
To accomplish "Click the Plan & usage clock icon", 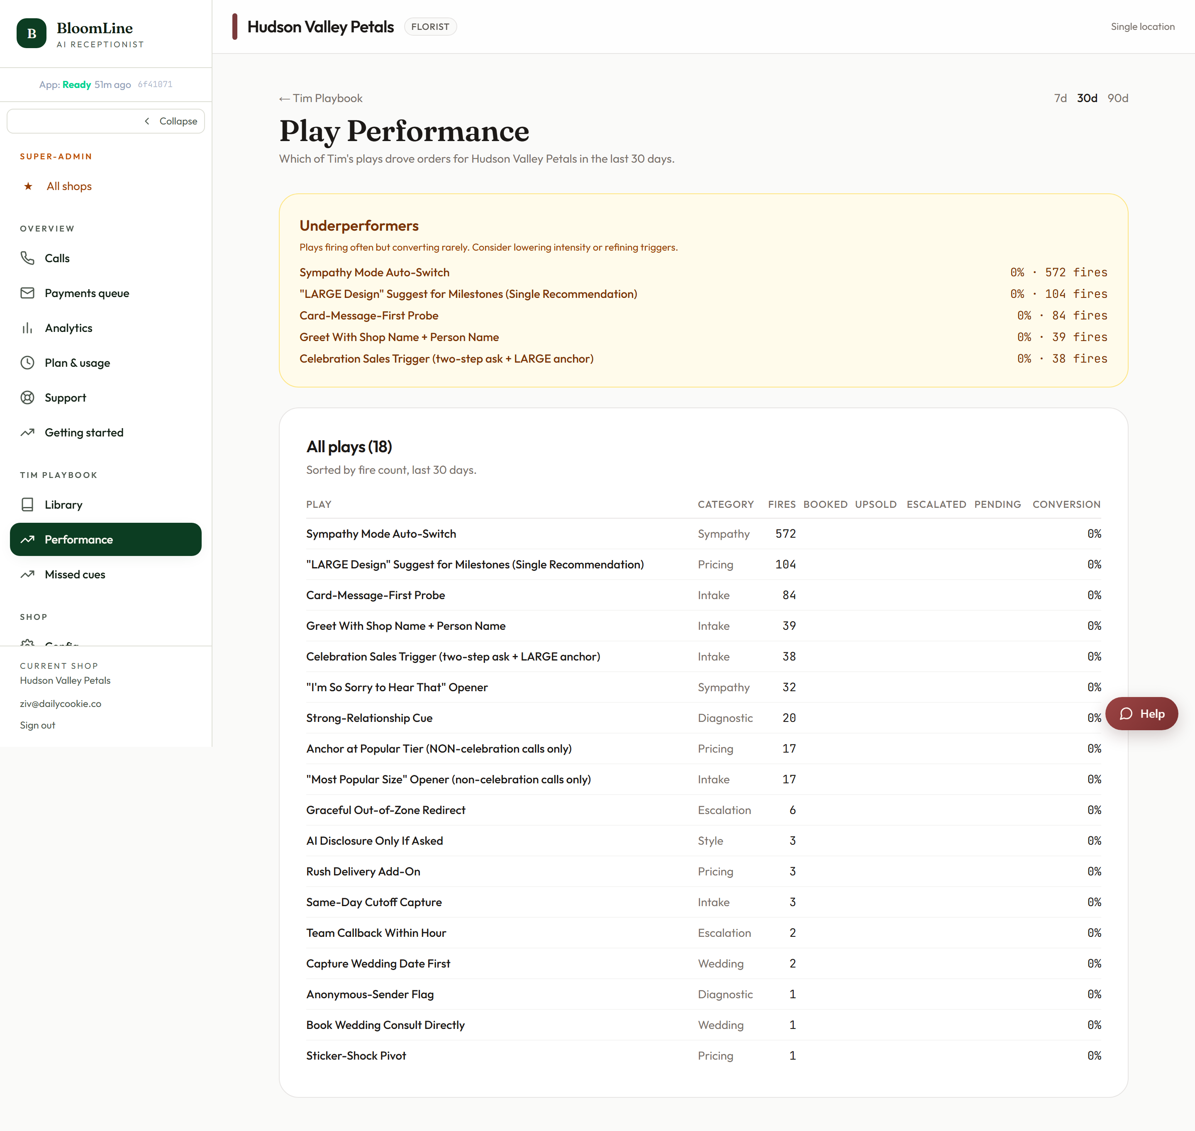I will pos(27,363).
